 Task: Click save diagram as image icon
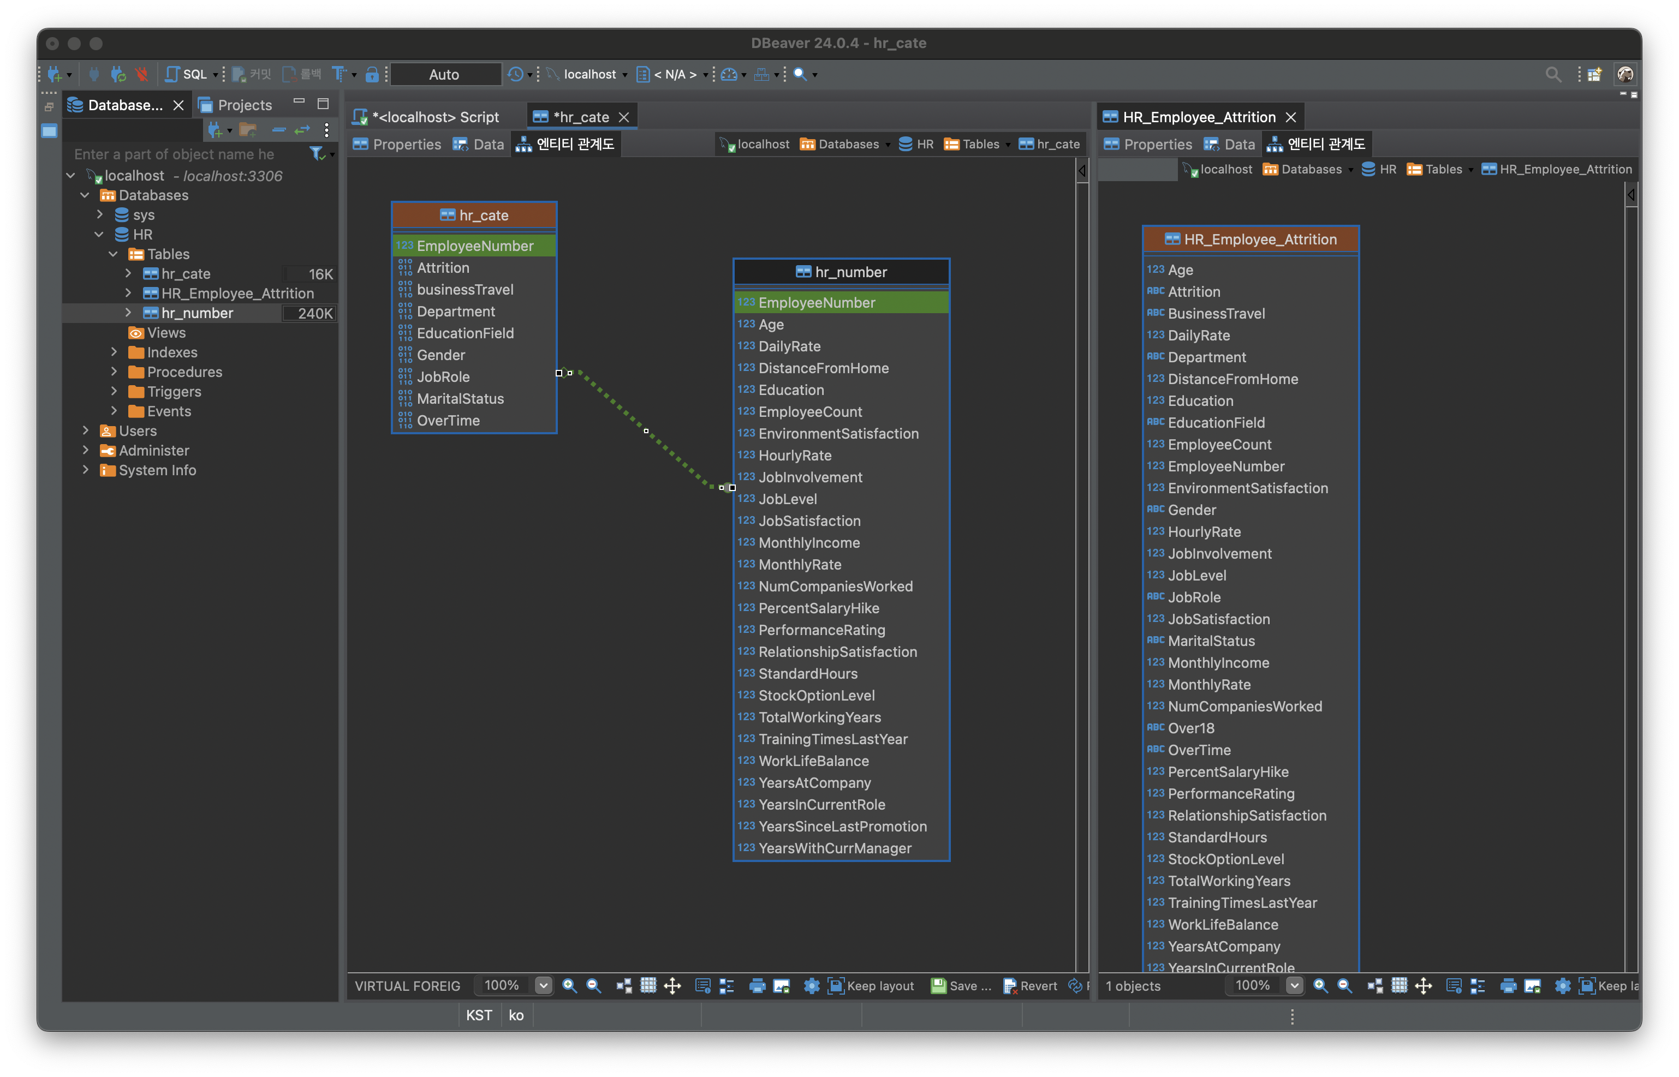pos(782,985)
